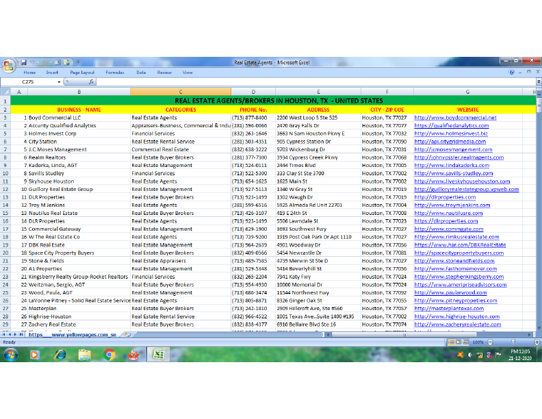Open Windows Explorer folder on the taskbar
Image resolution: width=542 pixels, height=419 pixels.
[84, 355]
